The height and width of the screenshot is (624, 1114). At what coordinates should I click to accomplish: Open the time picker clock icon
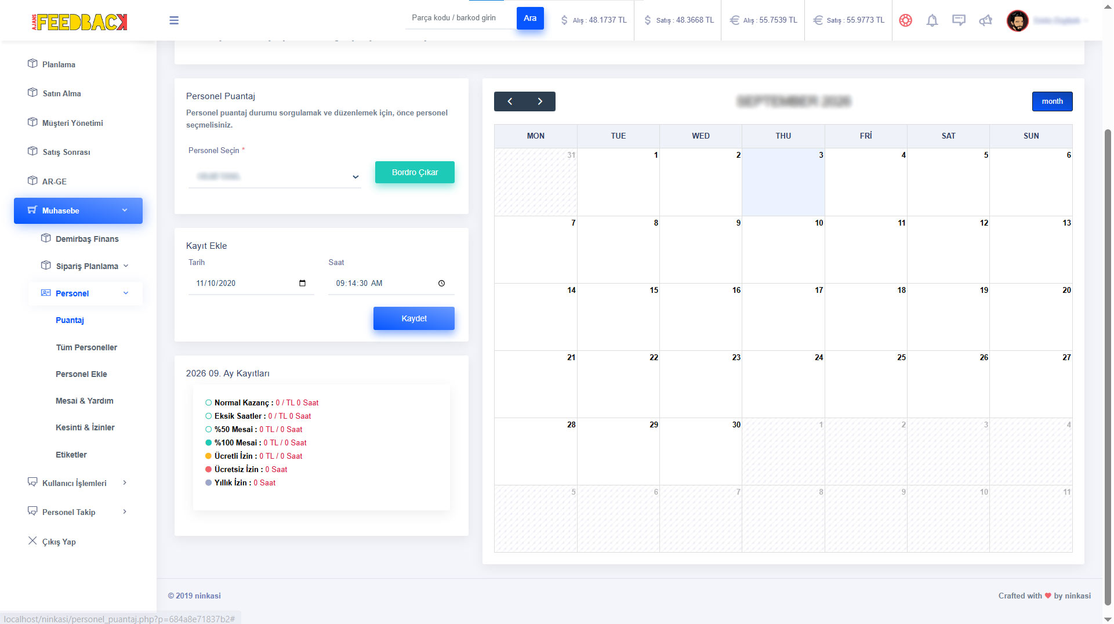point(441,283)
